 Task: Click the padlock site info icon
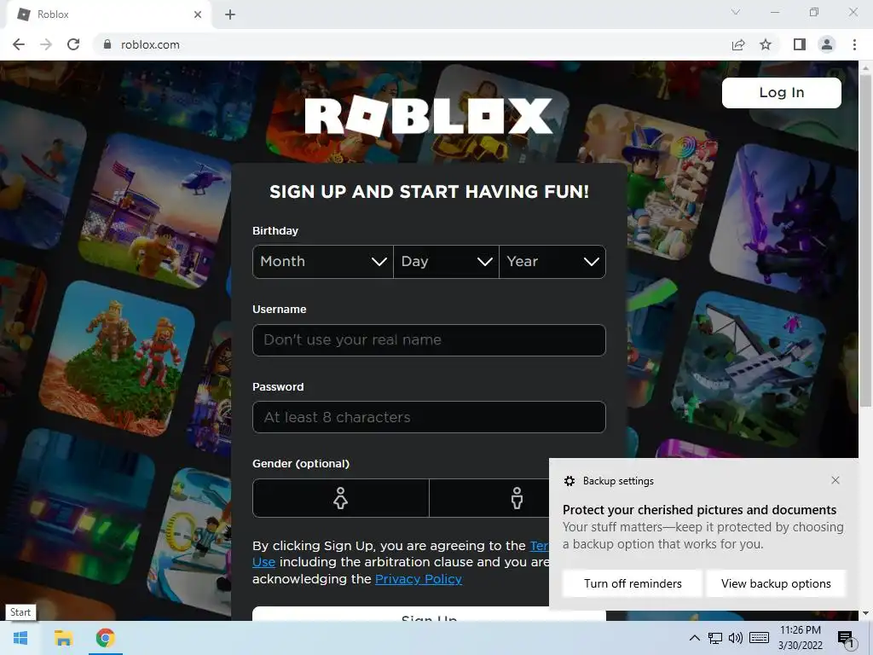(x=107, y=44)
